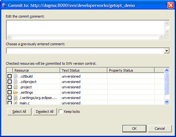Click the resource list scroll-down arrow

click(x=167, y=102)
